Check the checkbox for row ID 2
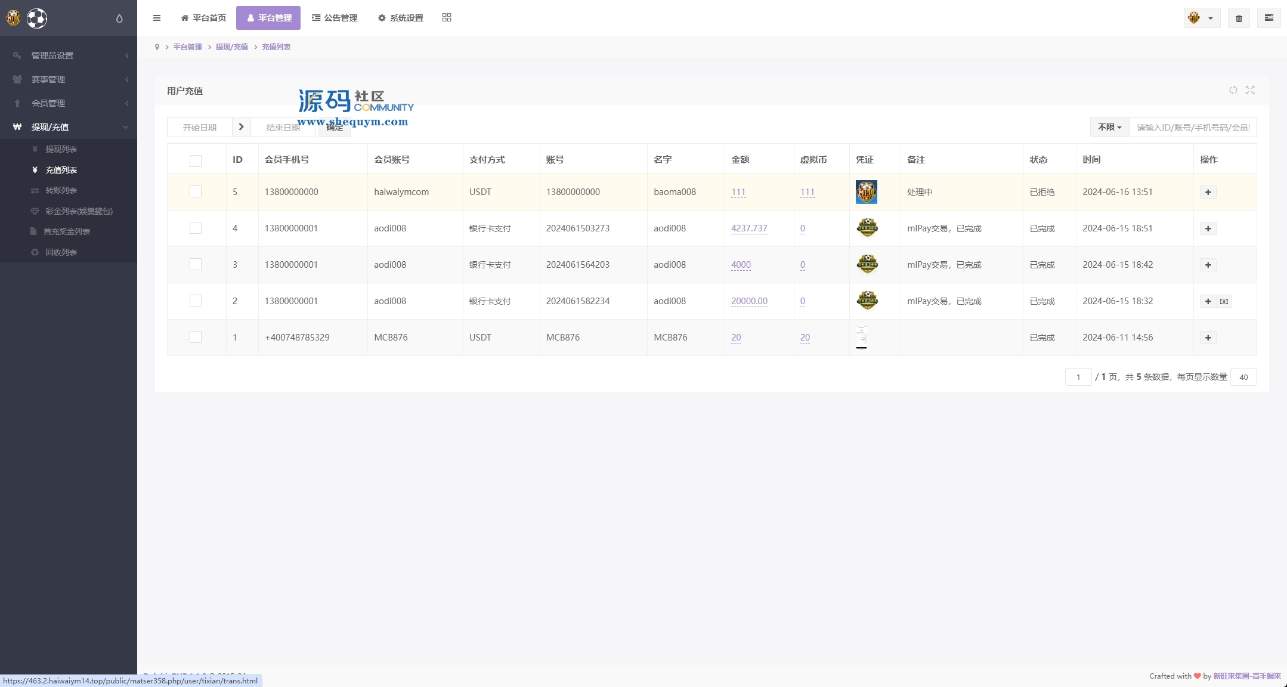The height and width of the screenshot is (687, 1287). click(x=196, y=301)
